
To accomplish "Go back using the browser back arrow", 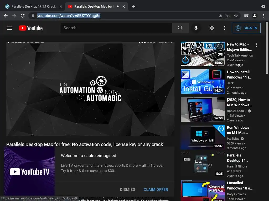I will [x=6, y=16].
